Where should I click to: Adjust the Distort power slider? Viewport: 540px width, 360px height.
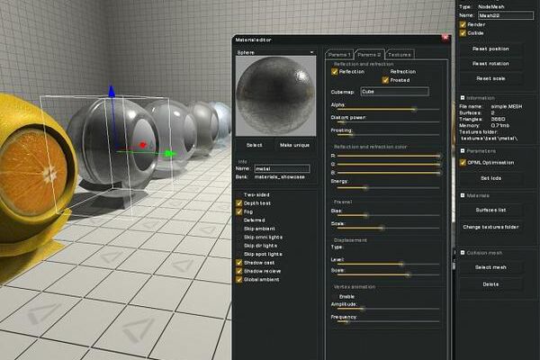(388, 122)
